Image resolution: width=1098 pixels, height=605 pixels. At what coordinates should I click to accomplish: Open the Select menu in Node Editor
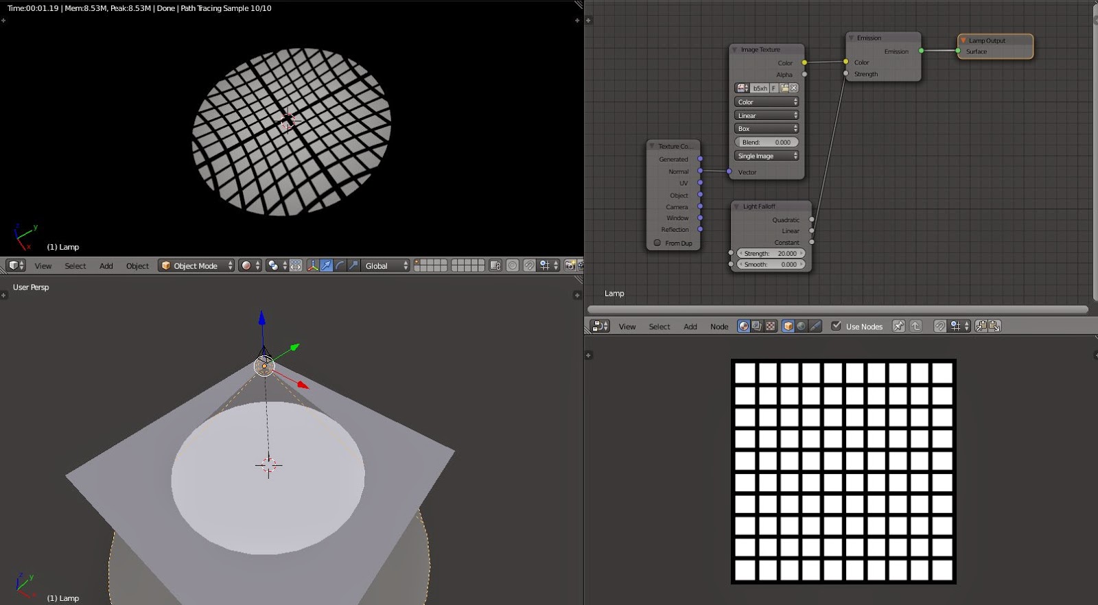(x=659, y=327)
